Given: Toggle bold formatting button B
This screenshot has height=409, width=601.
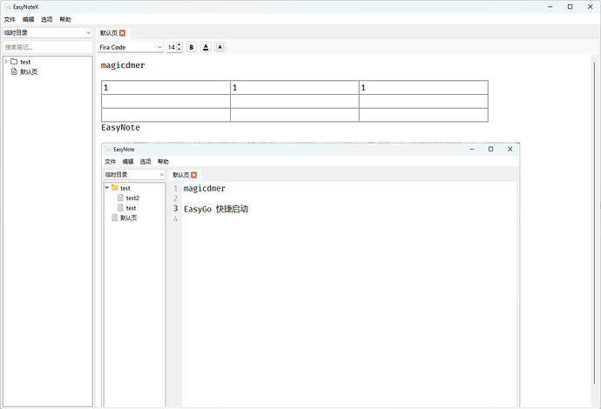Looking at the screenshot, I should tap(192, 47).
